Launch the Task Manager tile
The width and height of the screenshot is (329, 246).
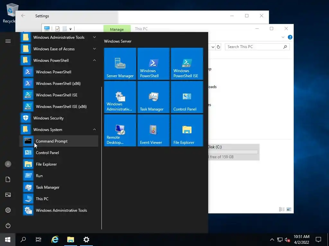click(153, 97)
